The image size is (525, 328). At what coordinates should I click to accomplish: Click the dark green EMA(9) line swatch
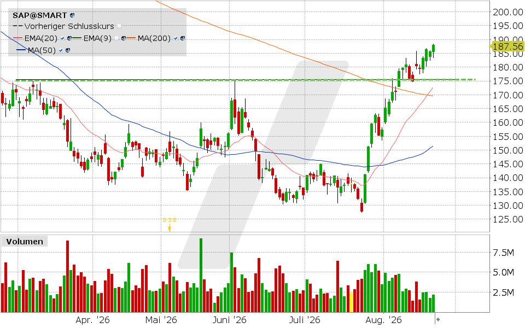(77, 38)
